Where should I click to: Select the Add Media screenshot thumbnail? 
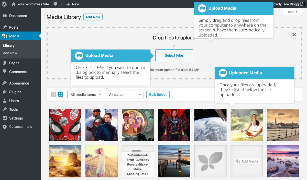coord(247,161)
